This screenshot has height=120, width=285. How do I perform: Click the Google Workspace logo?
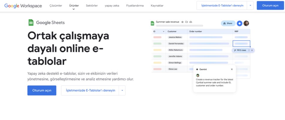(x=23, y=5)
